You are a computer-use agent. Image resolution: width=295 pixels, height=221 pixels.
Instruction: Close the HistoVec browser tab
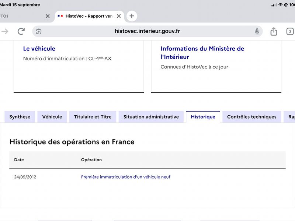119,16
